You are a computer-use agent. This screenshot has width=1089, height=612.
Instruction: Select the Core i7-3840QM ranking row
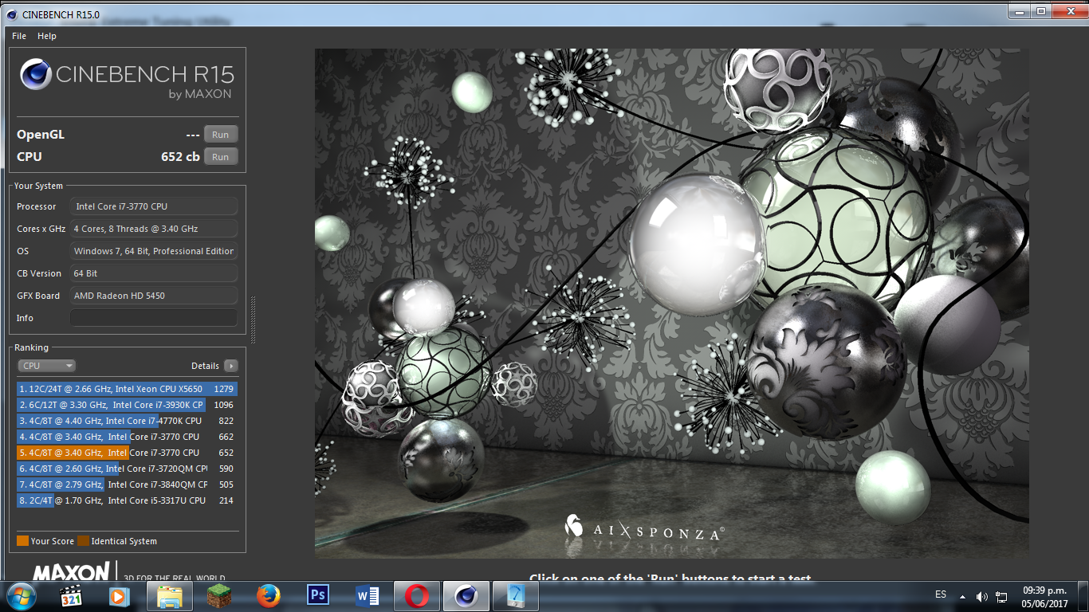pyautogui.click(x=127, y=484)
